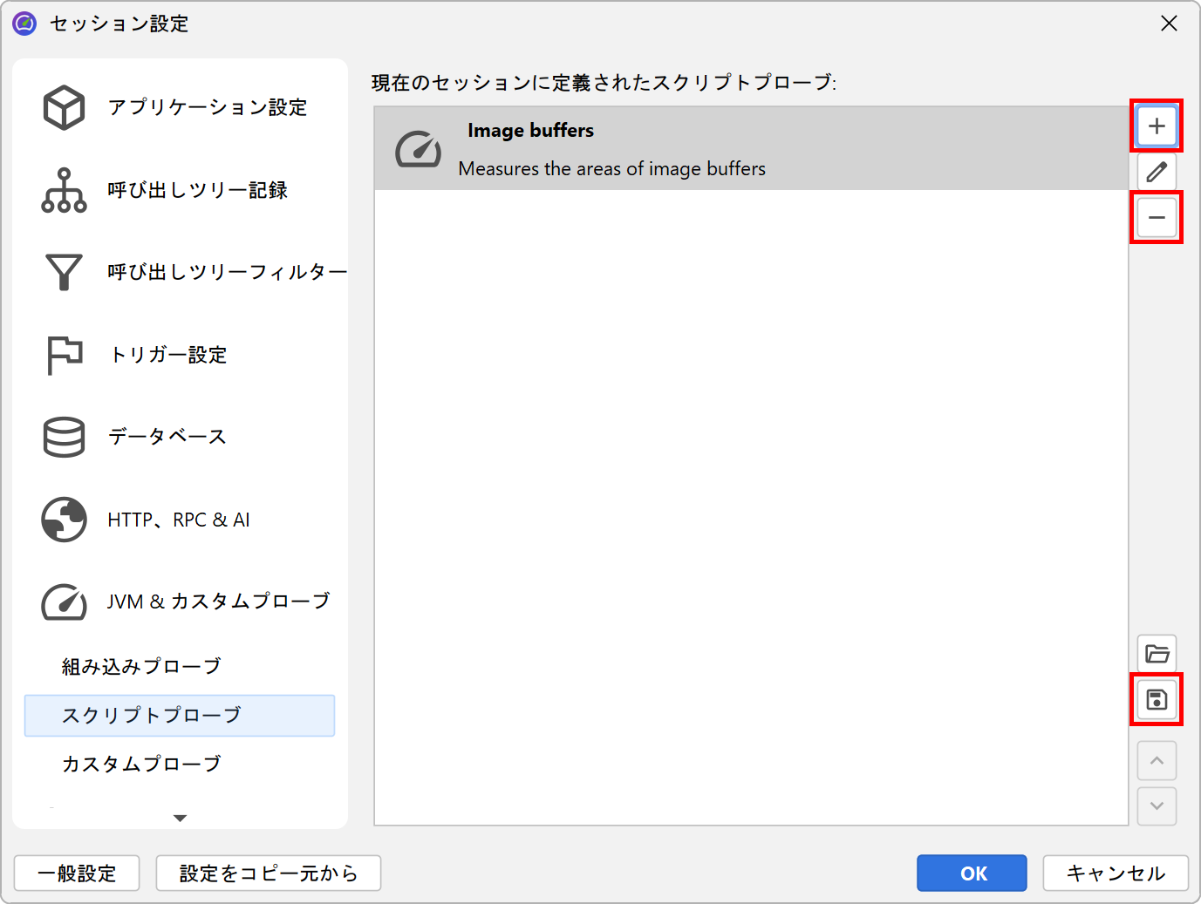Confirm settings with the OK button

point(972,873)
